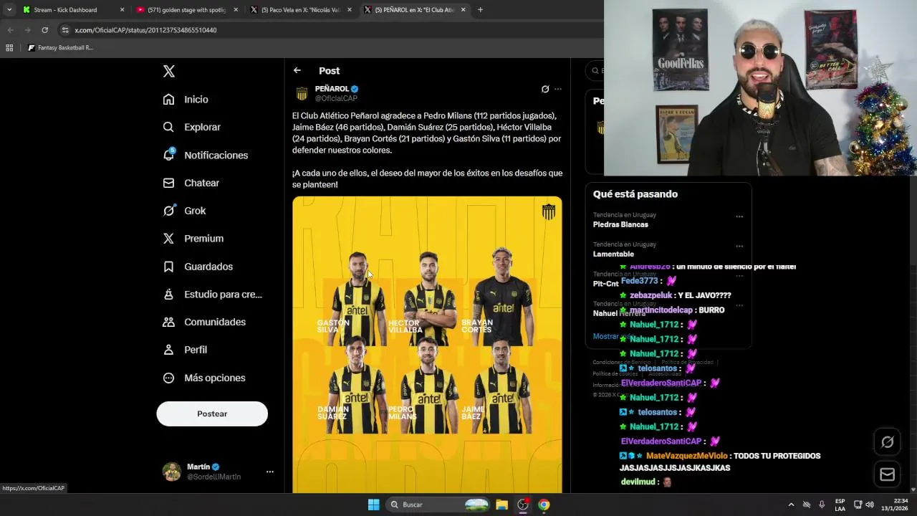Click taskbar Buscar search box
Image resolution: width=917 pixels, height=516 pixels.
tap(438, 505)
